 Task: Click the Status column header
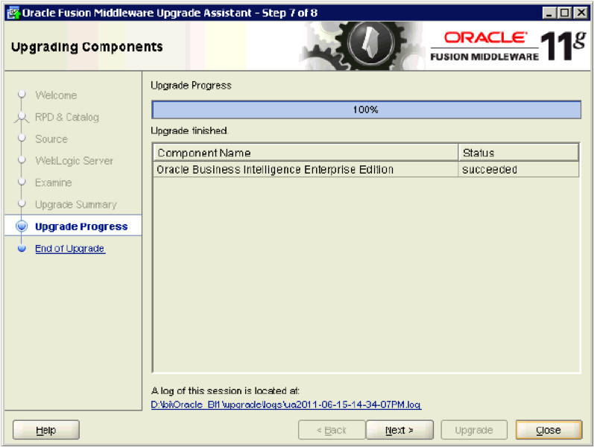point(518,153)
